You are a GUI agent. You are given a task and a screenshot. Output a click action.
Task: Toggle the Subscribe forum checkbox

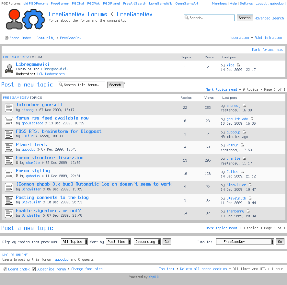pyautogui.click(x=34, y=269)
